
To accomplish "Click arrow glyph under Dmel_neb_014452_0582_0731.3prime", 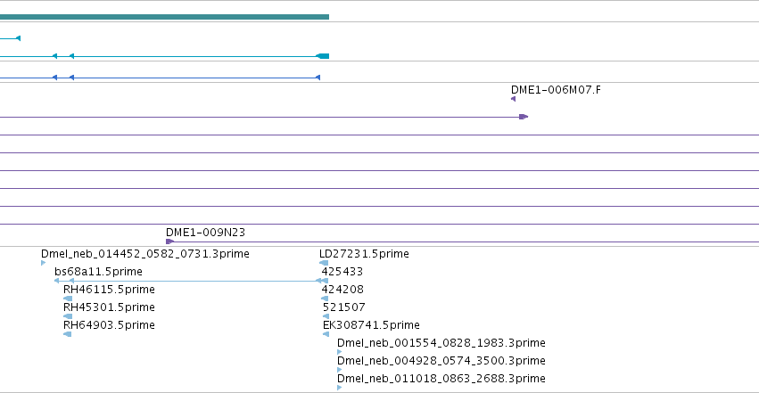I will click(x=44, y=263).
